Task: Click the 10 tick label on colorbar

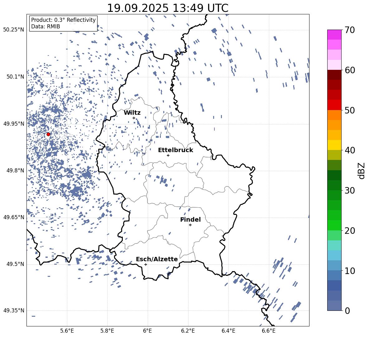Action: coord(350,271)
